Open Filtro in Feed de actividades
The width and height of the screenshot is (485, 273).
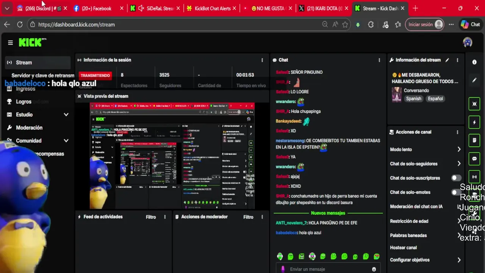point(151,217)
